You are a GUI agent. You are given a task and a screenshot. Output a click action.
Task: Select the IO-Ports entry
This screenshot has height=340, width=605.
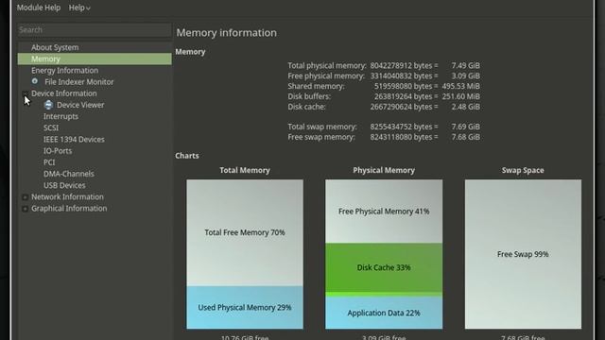tap(58, 151)
